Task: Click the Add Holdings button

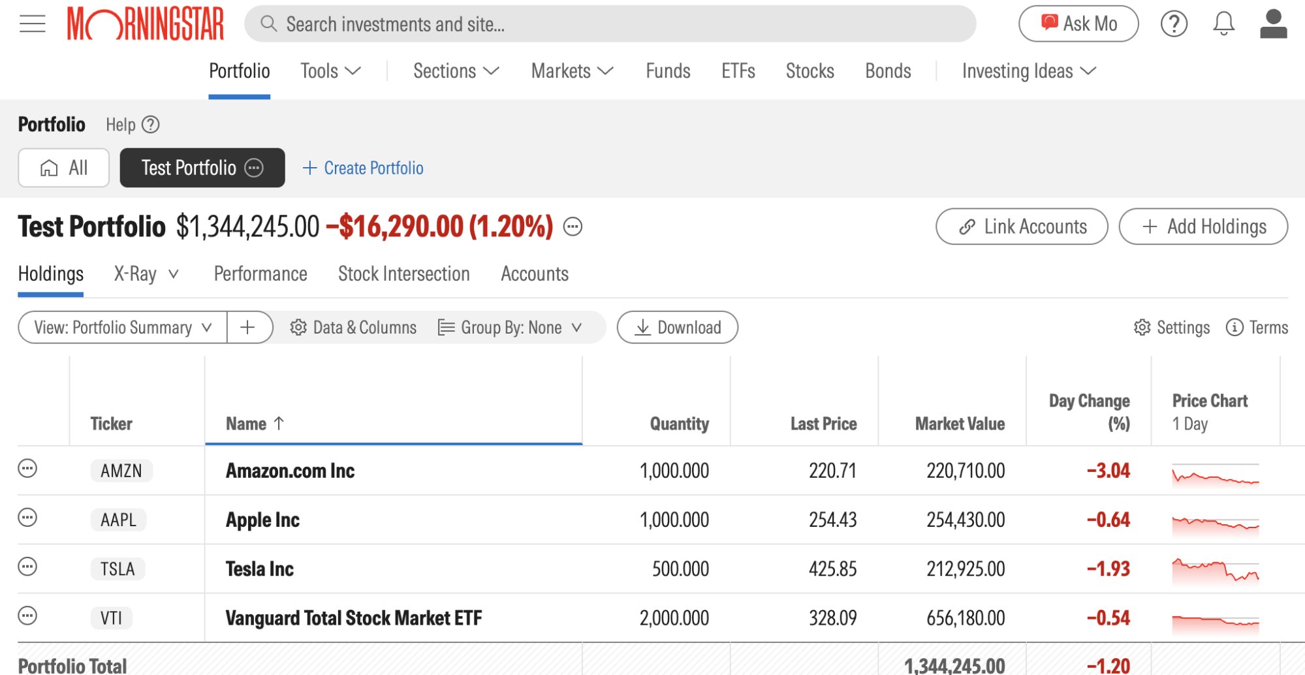Action: coord(1203,227)
